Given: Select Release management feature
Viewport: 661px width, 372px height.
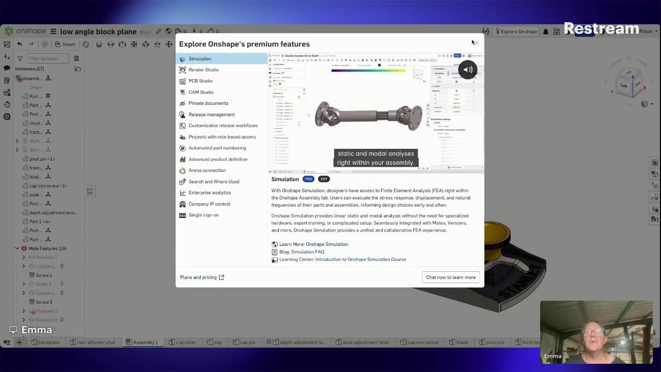Looking at the screenshot, I should [x=221, y=115].
